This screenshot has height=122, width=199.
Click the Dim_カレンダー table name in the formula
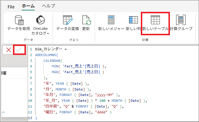point(49,49)
